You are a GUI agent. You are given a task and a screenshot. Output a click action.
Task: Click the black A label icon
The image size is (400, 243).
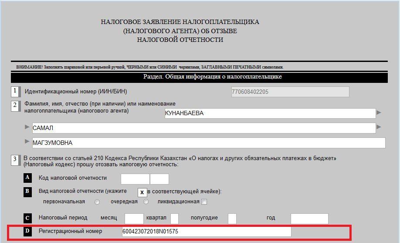coord(28,178)
